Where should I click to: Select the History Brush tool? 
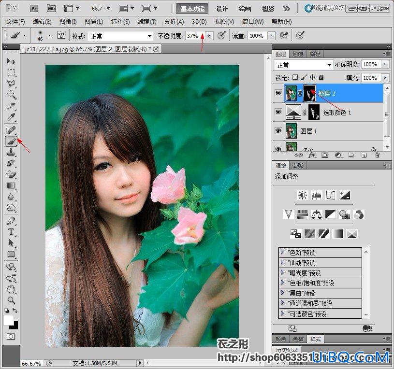click(x=11, y=164)
